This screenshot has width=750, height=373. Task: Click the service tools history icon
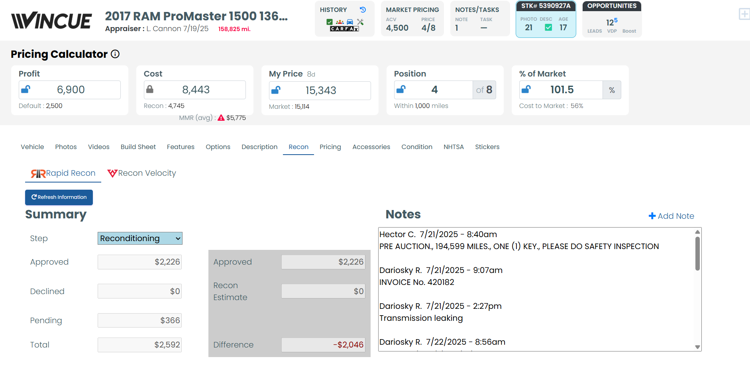coord(360,22)
